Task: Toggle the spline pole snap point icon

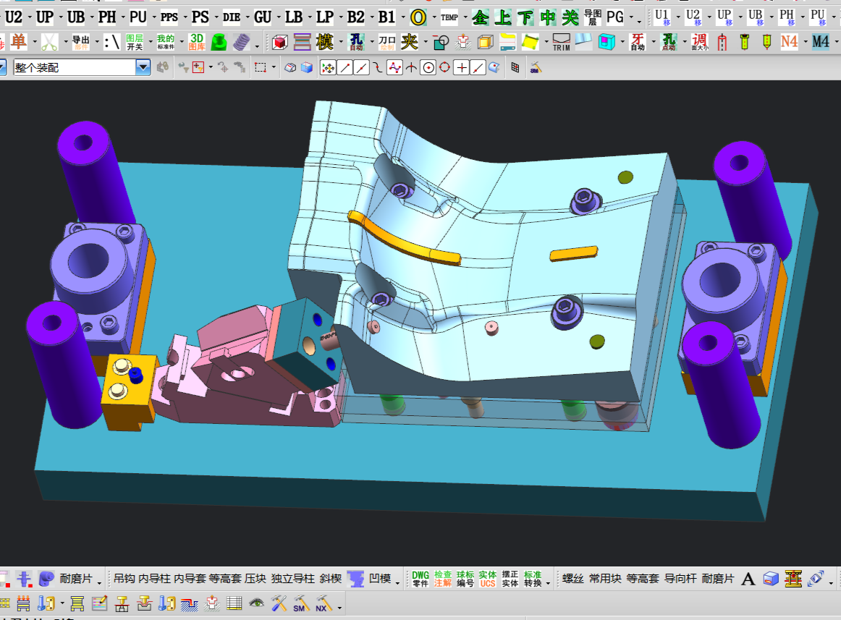Action: [x=394, y=67]
